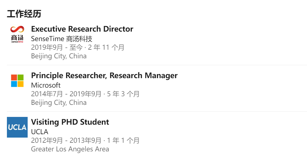307x160 pixels.
Task: Click the Microsoft four-square logo
Action: pyautogui.click(x=17, y=81)
